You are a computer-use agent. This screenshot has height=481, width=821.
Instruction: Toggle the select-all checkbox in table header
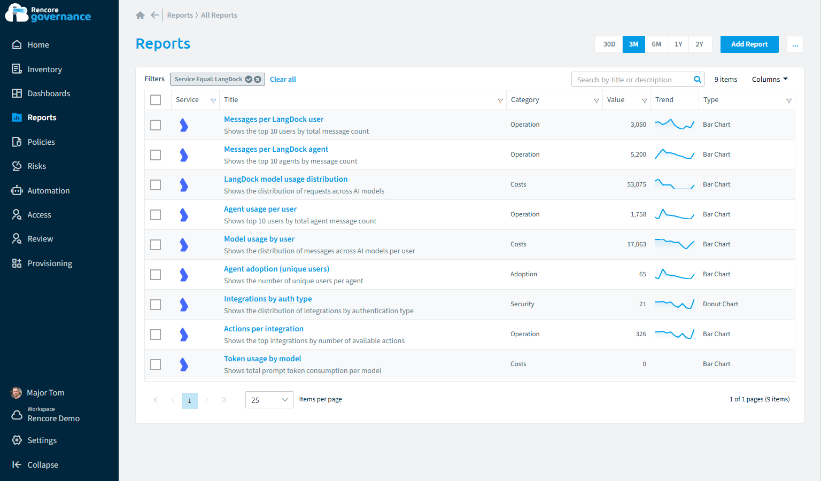tap(156, 100)
